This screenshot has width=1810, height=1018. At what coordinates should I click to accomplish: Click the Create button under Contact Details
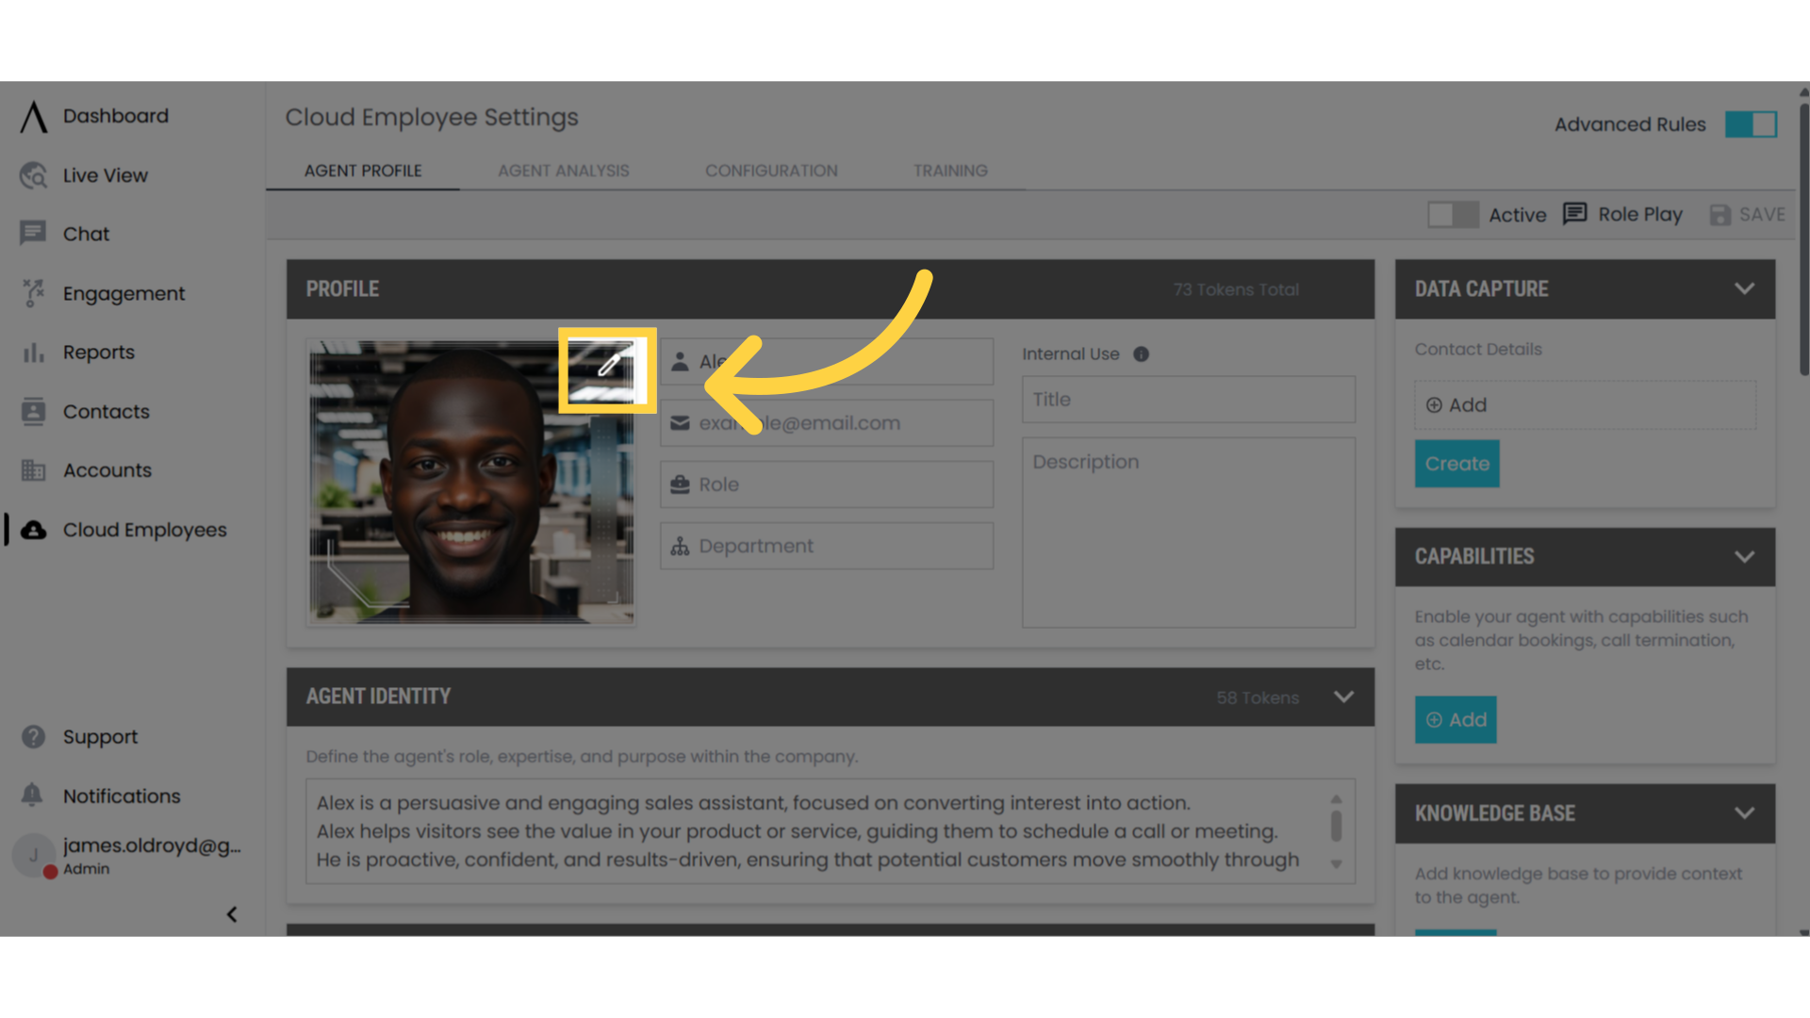[1456, 463]
